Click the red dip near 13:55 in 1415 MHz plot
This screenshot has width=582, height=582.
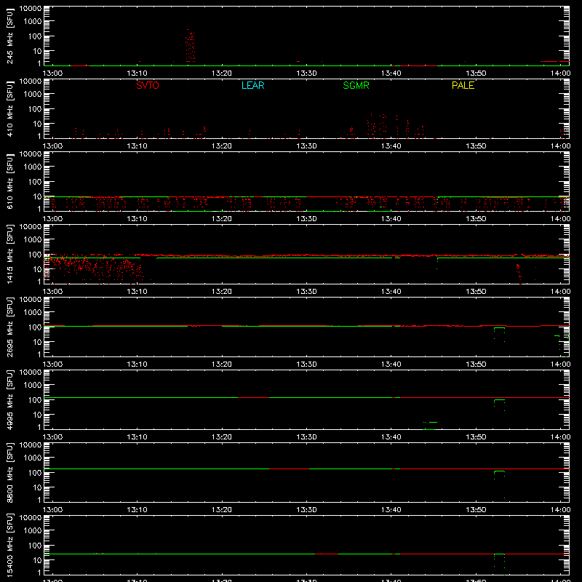[519, 274]
